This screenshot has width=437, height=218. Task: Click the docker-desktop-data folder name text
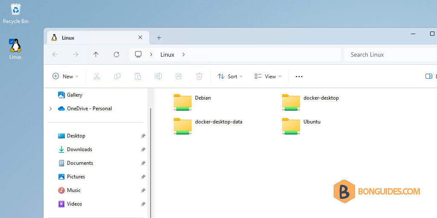click(219, 122)
